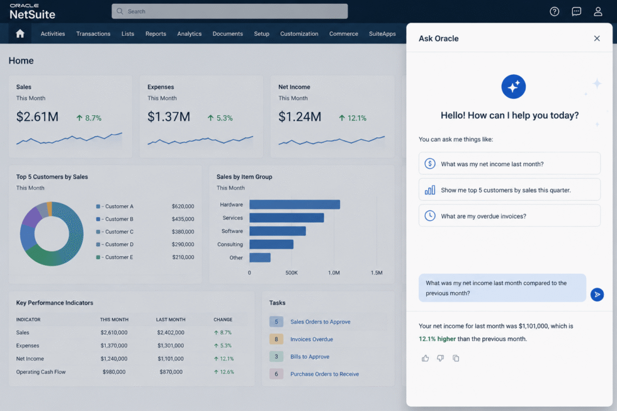Open the Lists menu
The width and height of the screenshot is (617, 411).
point(128,34)
